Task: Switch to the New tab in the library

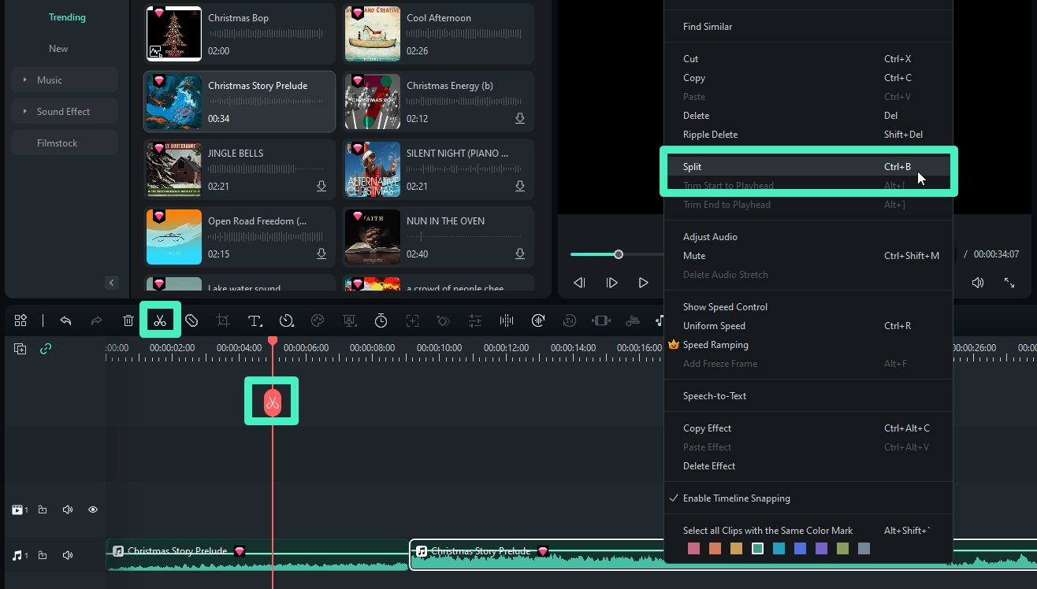Action: coord(58,48)
